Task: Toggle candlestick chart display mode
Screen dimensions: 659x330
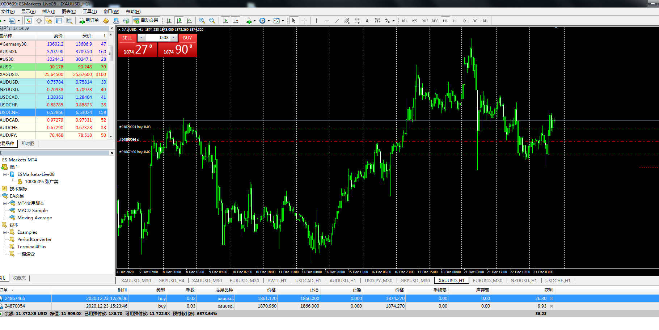Action: coord(179,21)
